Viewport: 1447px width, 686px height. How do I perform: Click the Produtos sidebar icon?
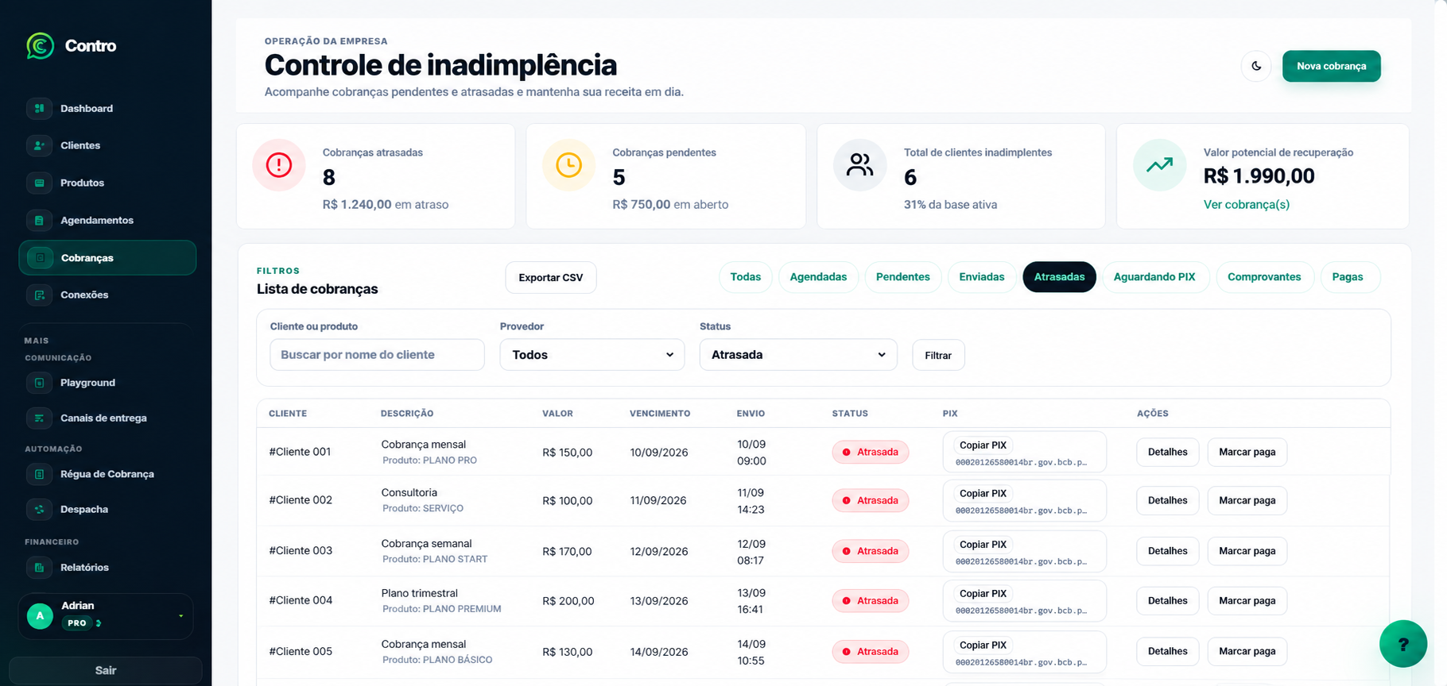(39, 183)
